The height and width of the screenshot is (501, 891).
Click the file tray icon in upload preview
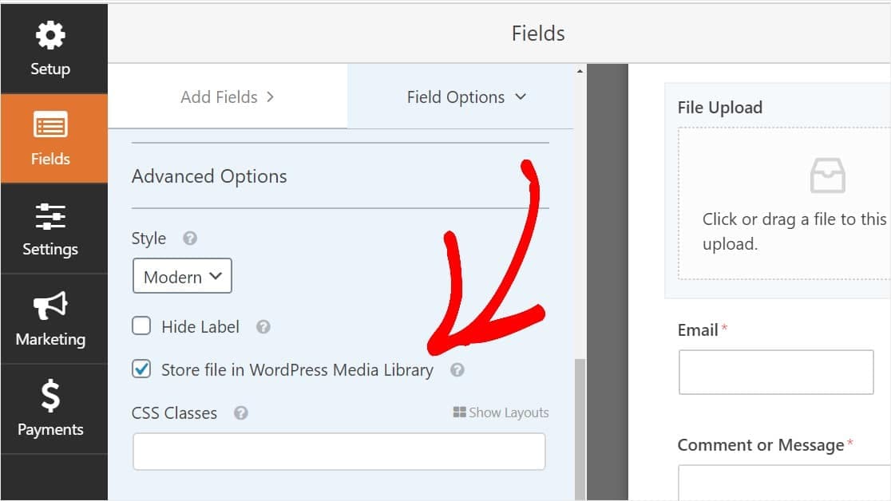(x=827, y=175)
